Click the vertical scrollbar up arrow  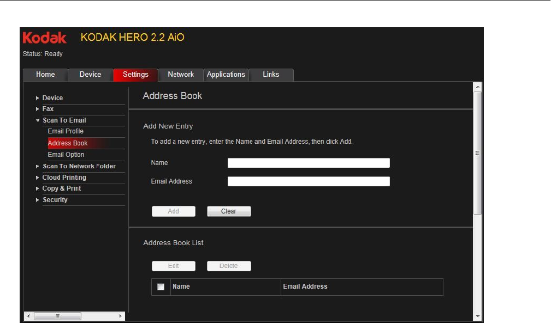tap(478, 87)
